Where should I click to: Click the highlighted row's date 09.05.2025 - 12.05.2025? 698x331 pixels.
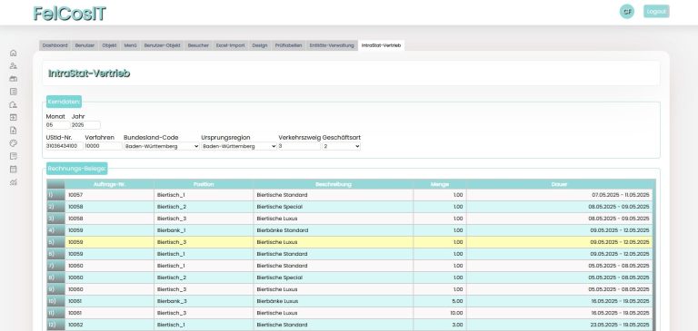pyautogui.click(x=620, y=242)
